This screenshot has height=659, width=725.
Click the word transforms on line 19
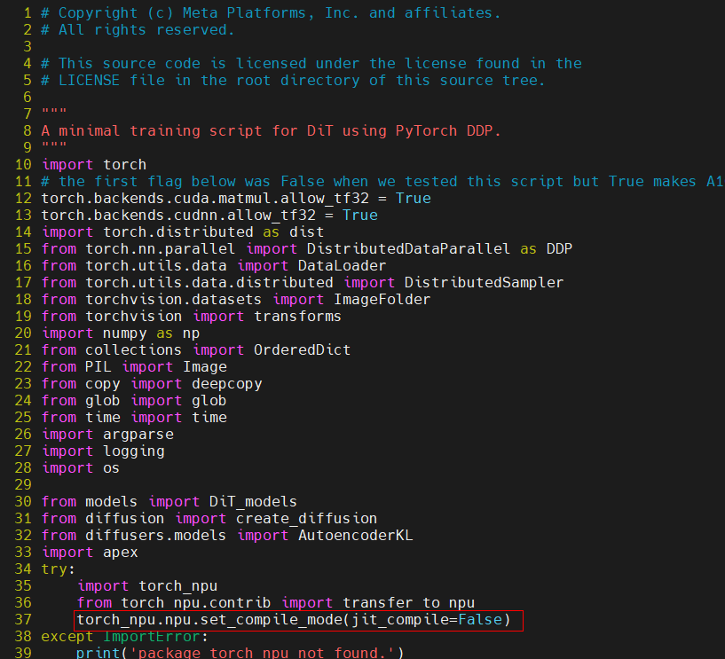(x=297, y=317)
